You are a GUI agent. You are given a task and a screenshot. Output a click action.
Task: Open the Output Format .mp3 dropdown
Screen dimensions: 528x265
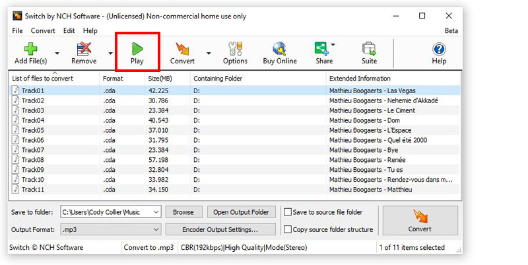pyautogui.click(x=111, y=229)
